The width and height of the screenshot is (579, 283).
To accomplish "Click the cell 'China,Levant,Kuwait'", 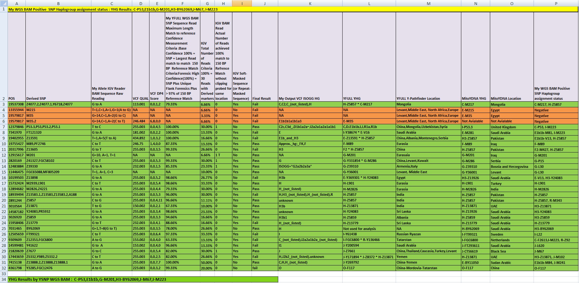I will [x=428, y=161].
